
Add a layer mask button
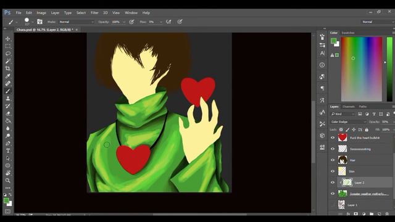(355, 214)
